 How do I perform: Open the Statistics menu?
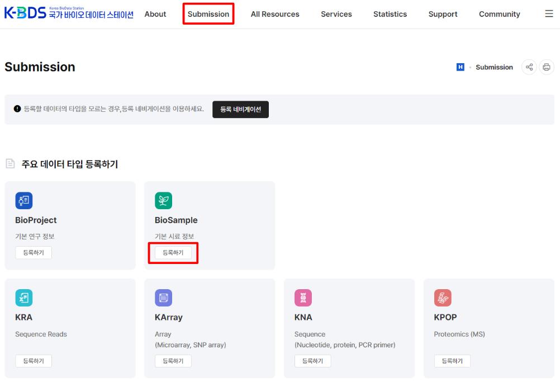coord(390,14)
